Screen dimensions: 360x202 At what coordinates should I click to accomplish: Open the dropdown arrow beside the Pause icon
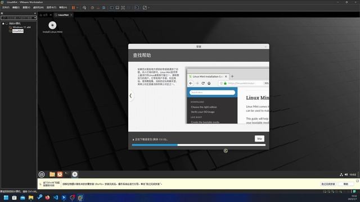pos(77,7)
